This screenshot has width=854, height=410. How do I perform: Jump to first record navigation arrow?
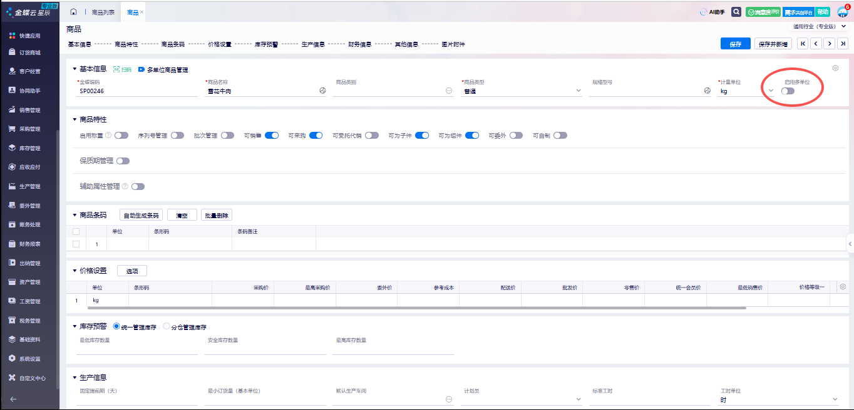point(803,44)
